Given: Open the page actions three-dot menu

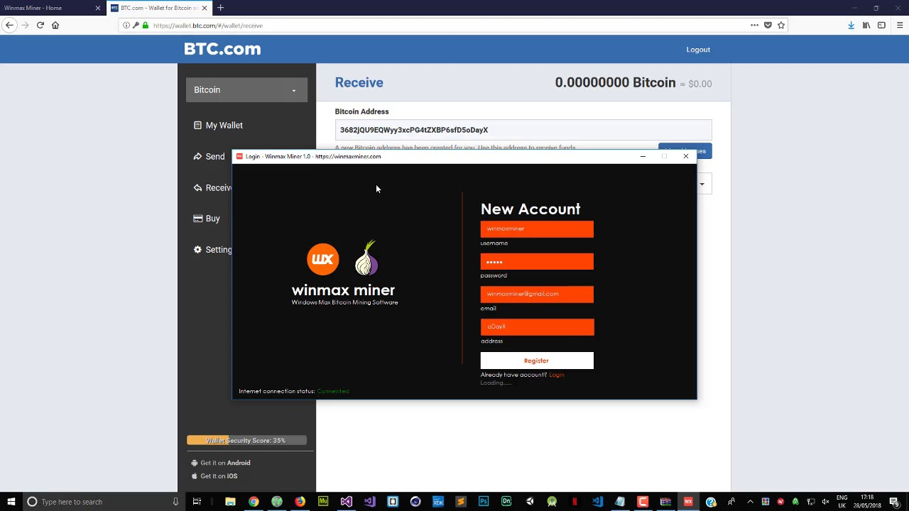Looking at the screenshot, I should pos(754,26).
